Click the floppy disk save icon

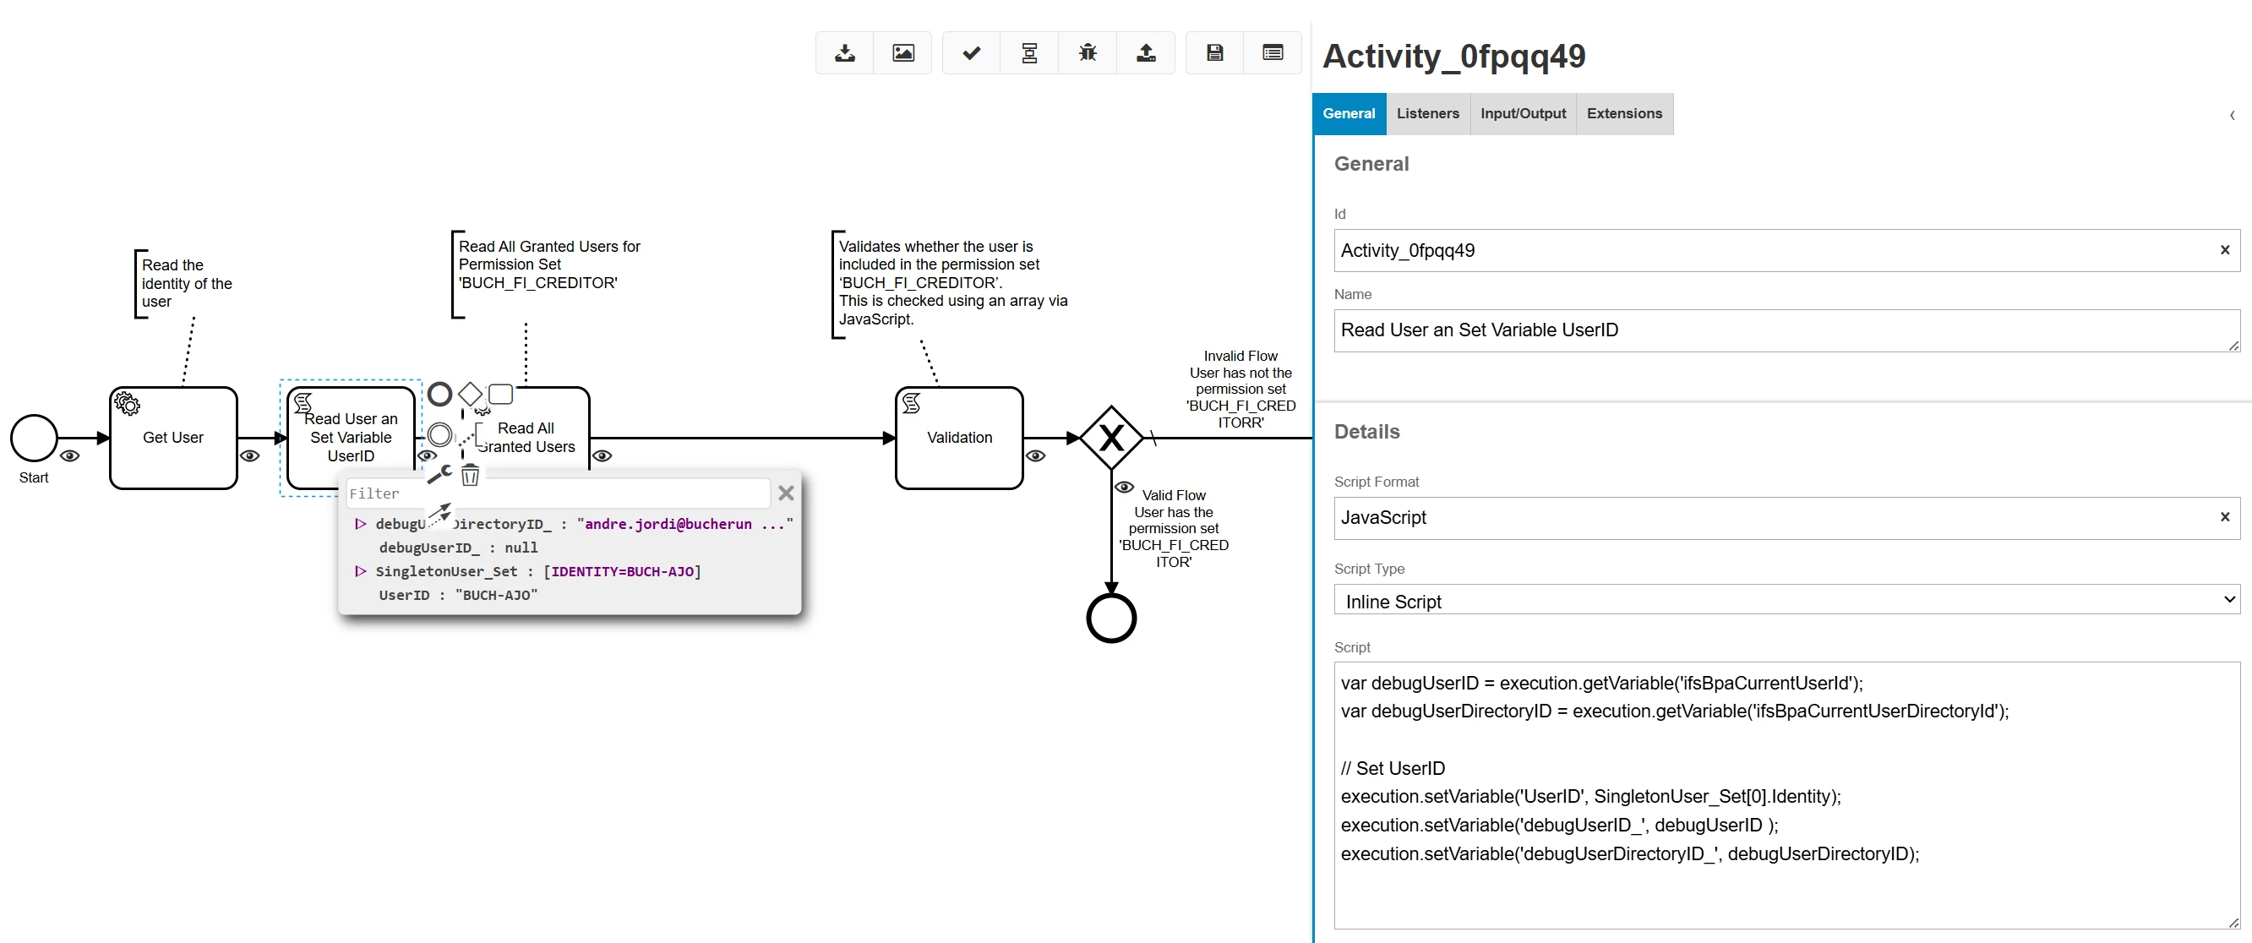[x=1214, y=53]
